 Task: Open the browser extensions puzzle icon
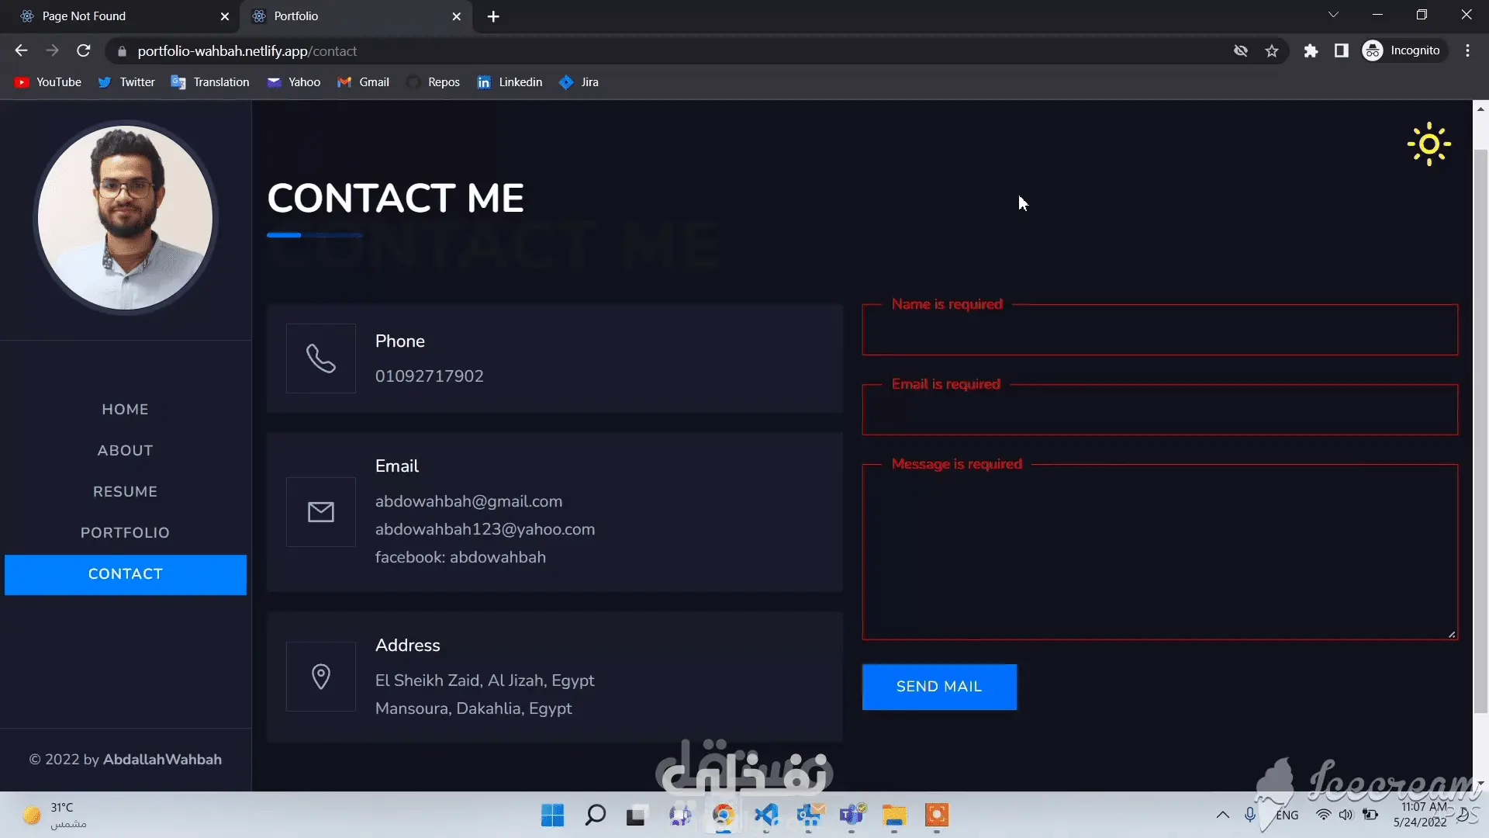coord(1311,51)
